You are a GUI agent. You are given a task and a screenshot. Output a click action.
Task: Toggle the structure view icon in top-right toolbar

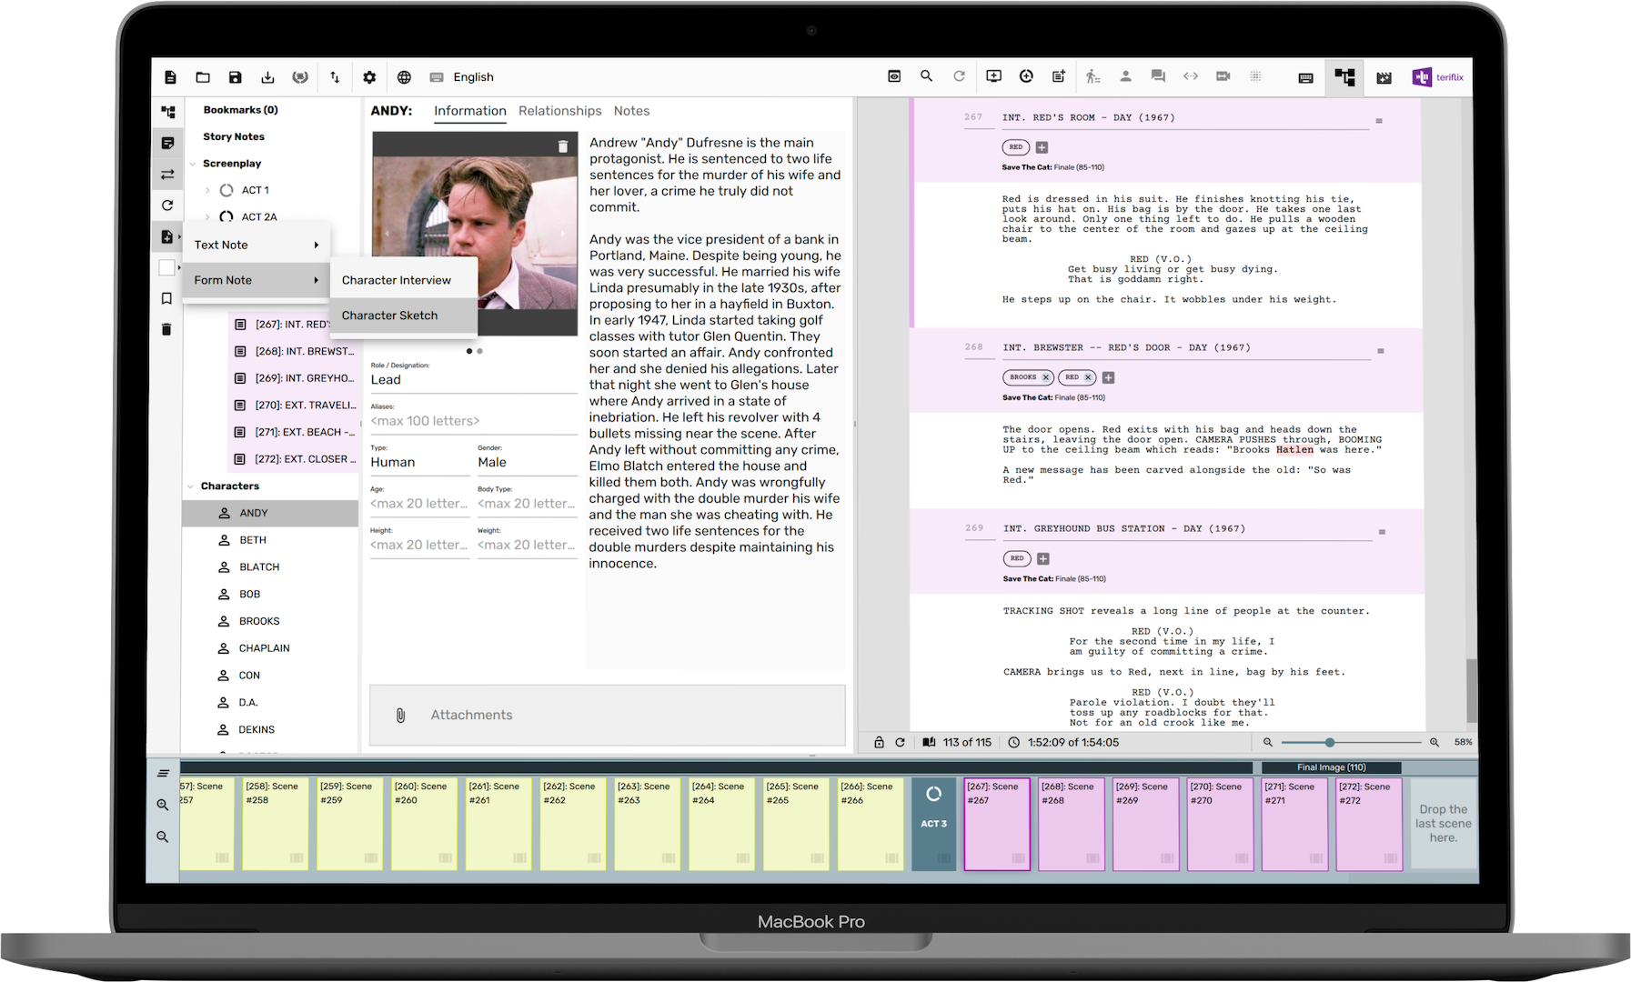point(1344,77)
